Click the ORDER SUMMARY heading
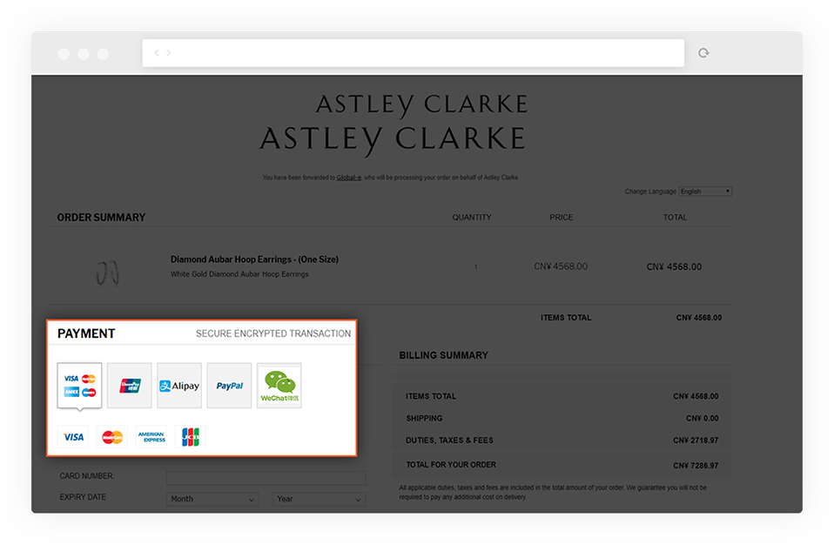 tap(101, 218)
